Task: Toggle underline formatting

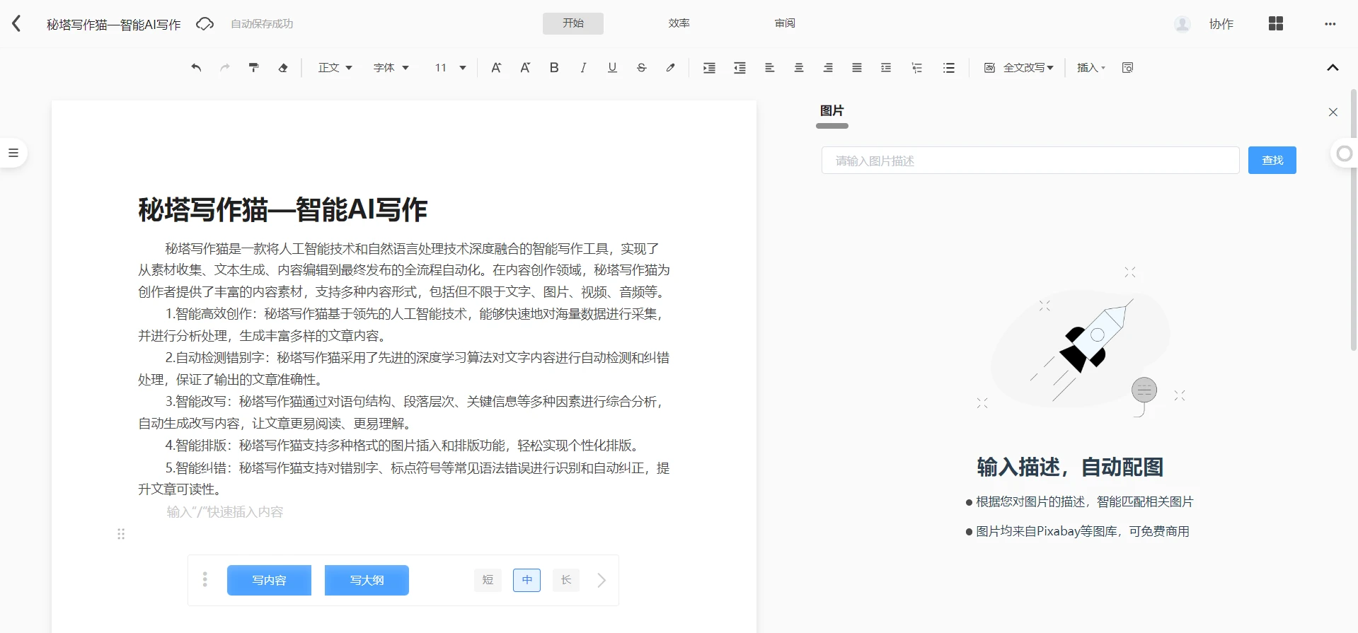Action: [612, 68]
